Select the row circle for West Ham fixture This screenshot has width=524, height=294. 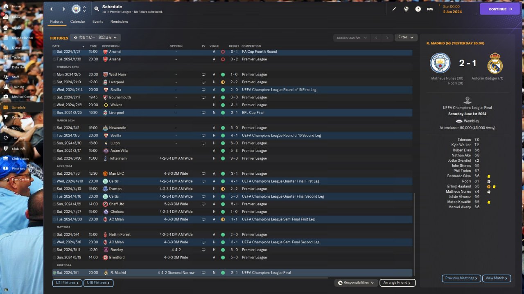pos(54,75)
